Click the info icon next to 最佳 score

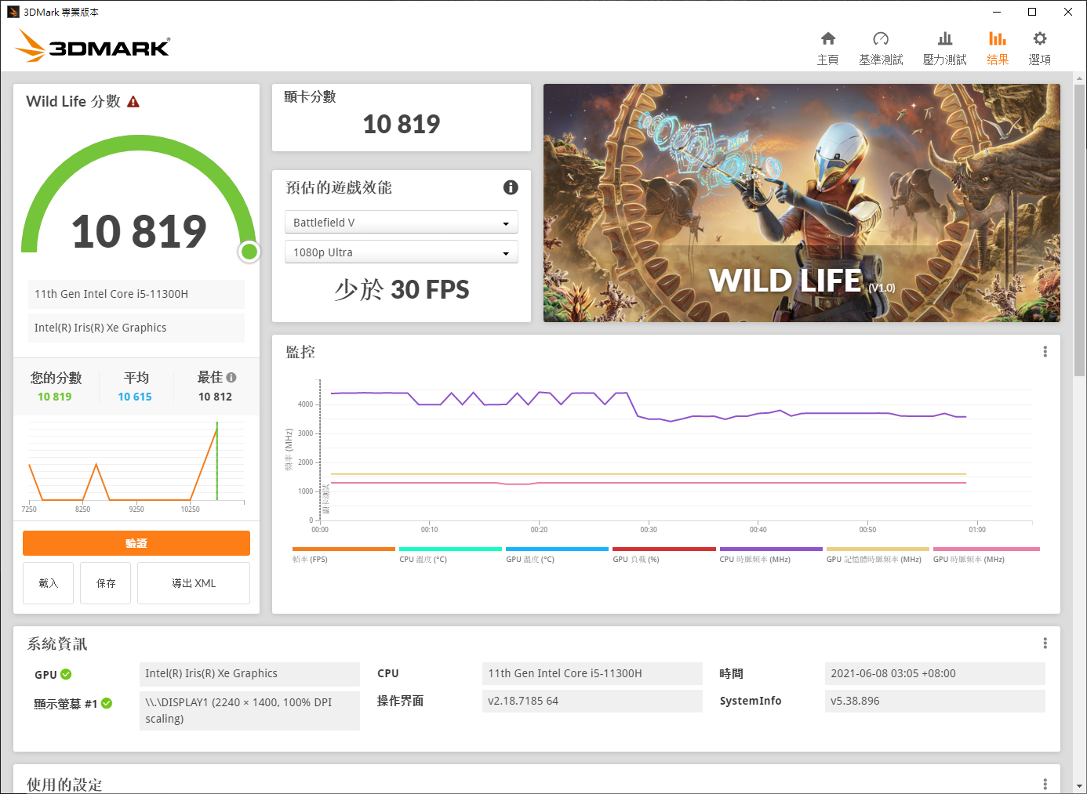[x=231, y=378]
